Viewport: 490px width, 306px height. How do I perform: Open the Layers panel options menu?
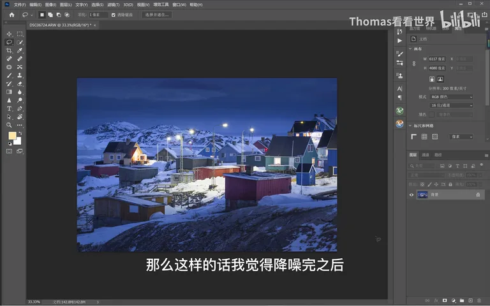click(486, 155)
